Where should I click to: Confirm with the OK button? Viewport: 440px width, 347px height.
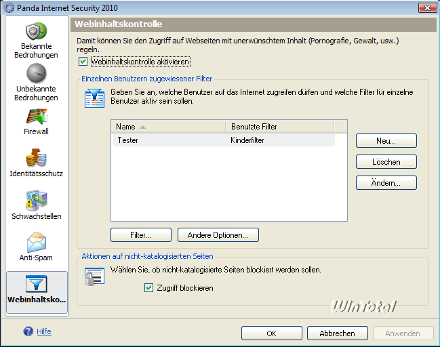pyautogui.click(x=272, y=333)
